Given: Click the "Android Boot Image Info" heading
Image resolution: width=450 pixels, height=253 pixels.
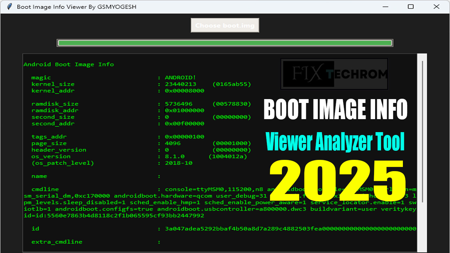Looking at the screenshot, I should click(x=69, y=64).
